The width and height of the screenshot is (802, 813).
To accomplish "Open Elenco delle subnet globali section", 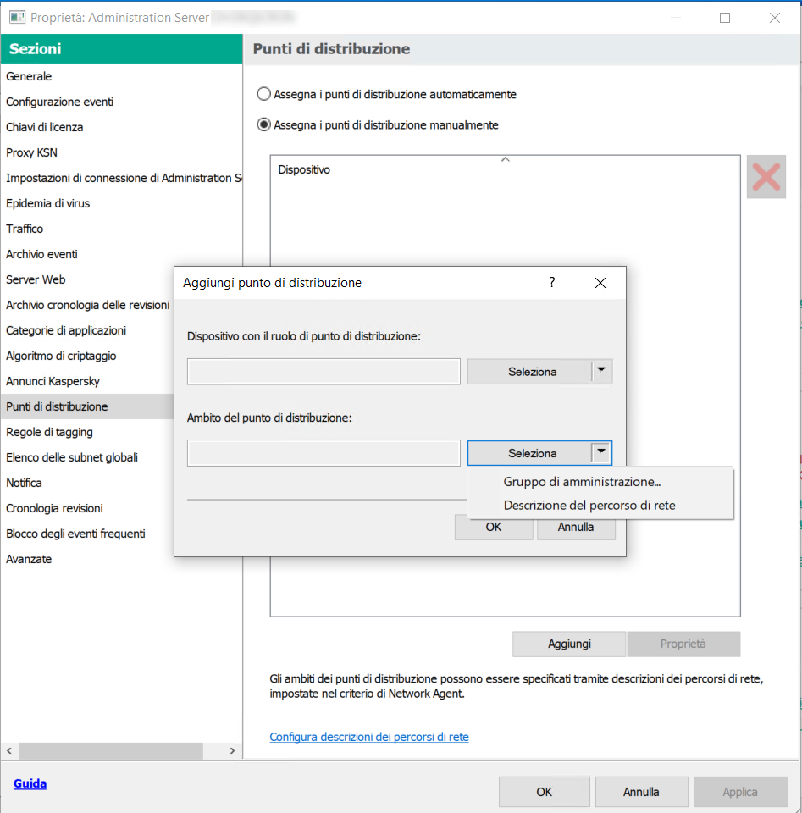I will pyautogui.click(x=87, y=457).
